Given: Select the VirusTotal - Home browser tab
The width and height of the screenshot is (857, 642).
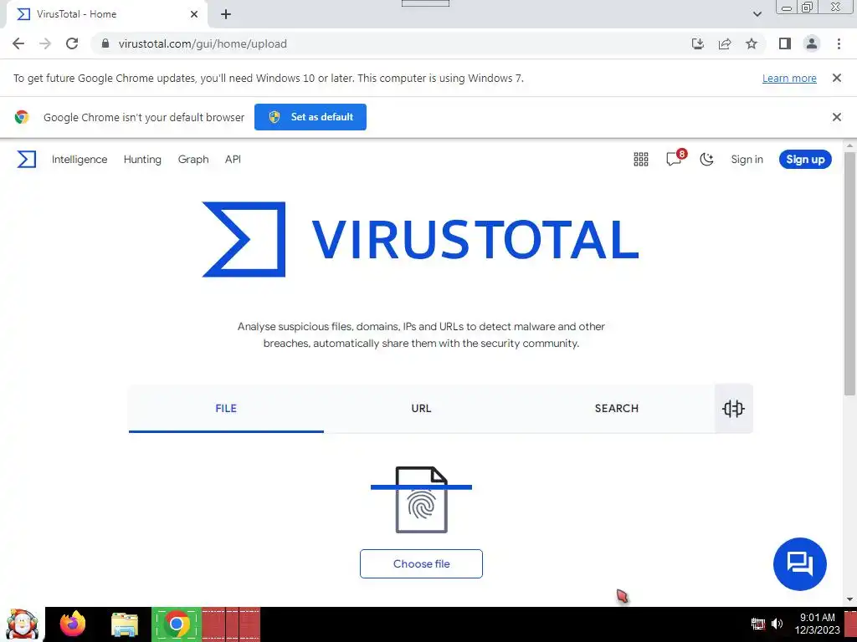Looking at the screenshot, I should (107, 14).
